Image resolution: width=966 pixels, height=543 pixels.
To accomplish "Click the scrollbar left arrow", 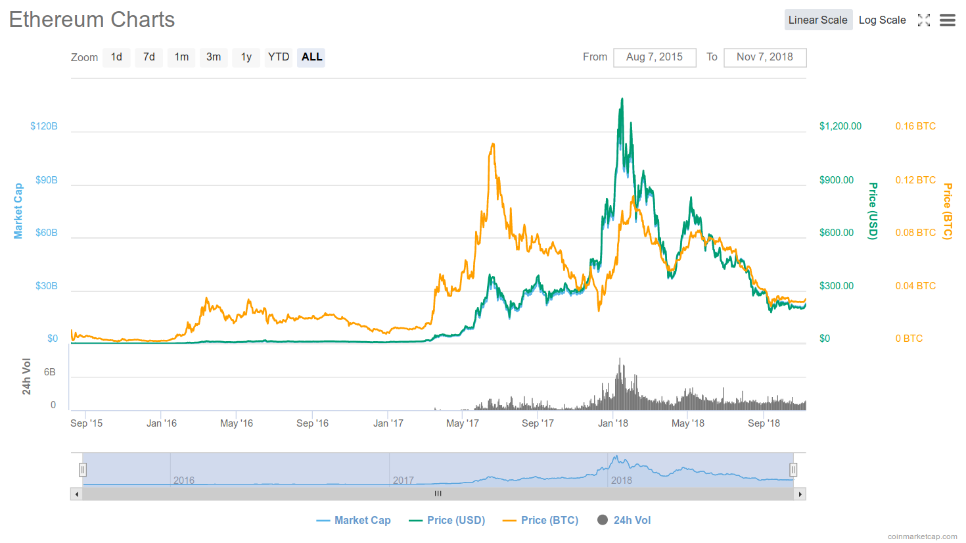I will (77, 494).
